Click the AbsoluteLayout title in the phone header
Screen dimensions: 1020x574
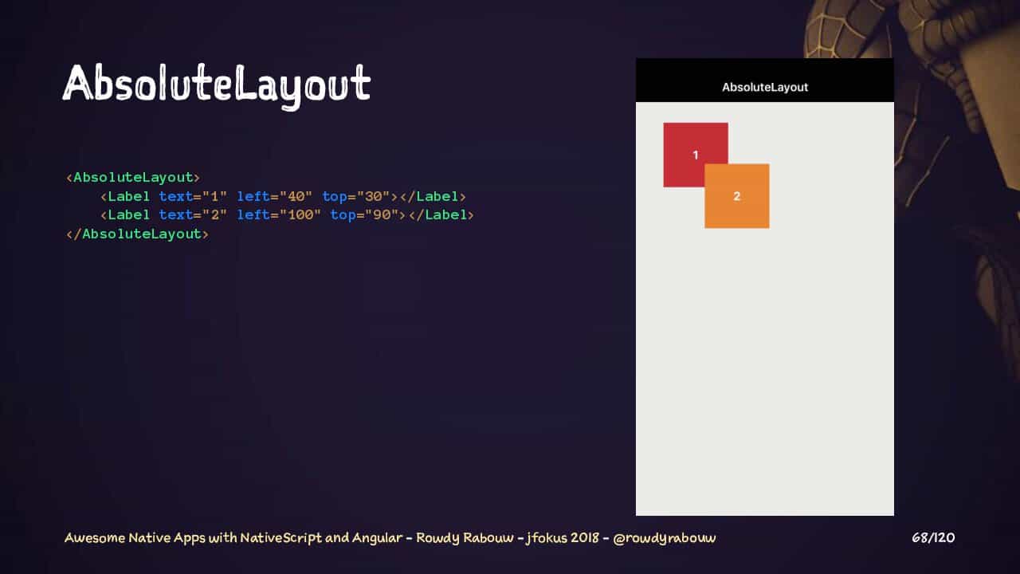765,87
